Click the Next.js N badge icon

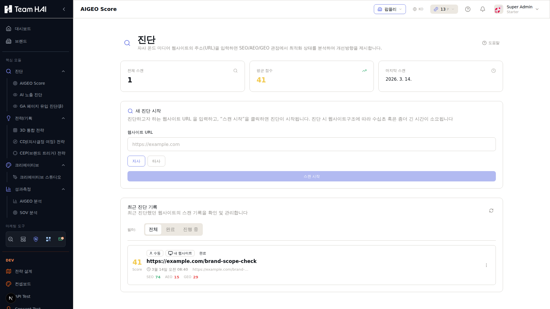(x=11, y=298)
